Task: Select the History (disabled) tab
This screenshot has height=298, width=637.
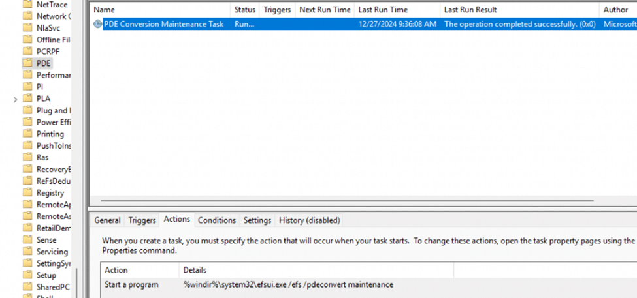Action: point(309,220)
